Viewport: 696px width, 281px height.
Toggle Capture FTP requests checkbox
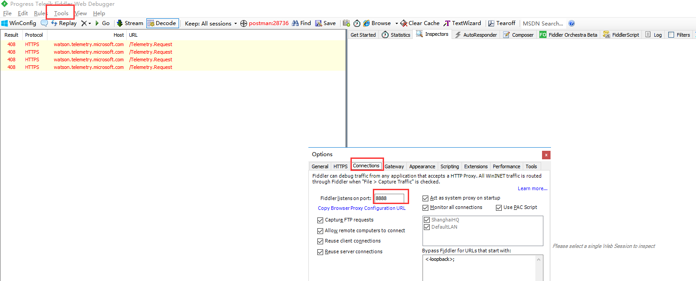pos(345,220)
